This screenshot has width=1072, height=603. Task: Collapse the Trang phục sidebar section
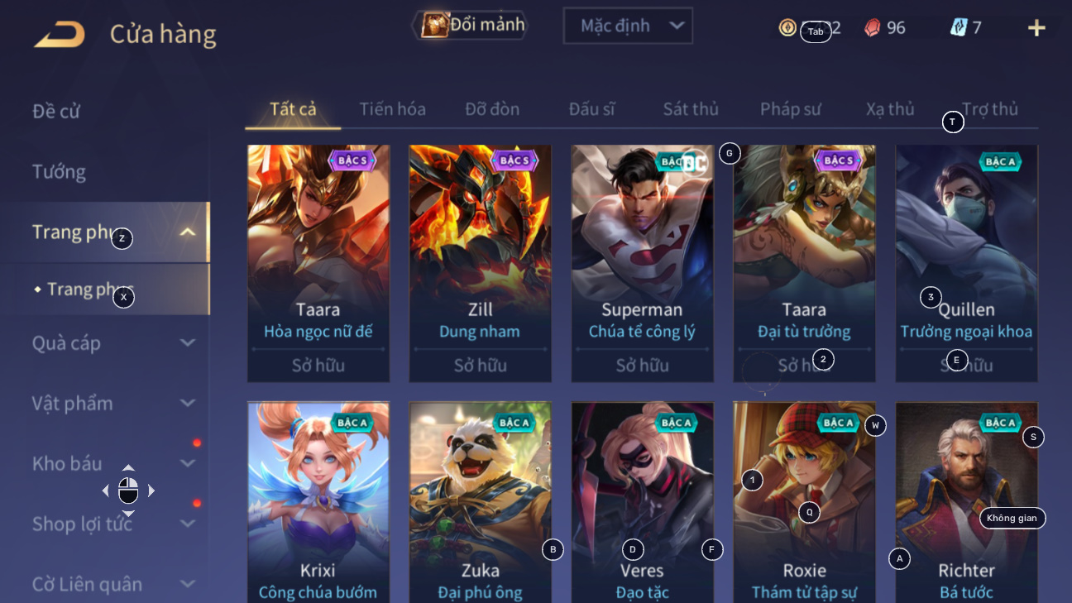[x=188, y=232]
